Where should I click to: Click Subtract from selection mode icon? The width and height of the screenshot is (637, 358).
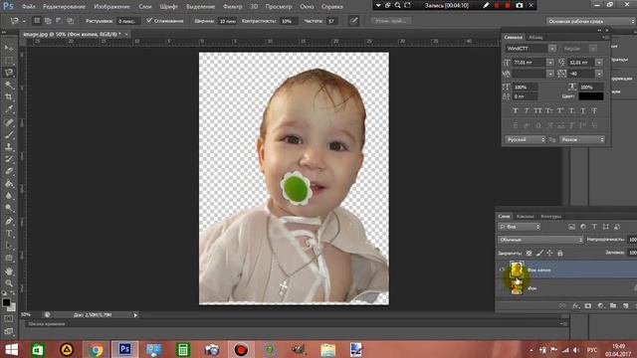pyautogui.click(x=59, y=21)
